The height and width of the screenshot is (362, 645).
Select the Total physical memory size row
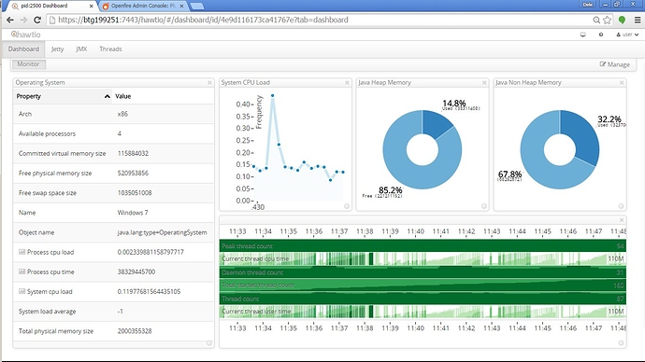113,331
